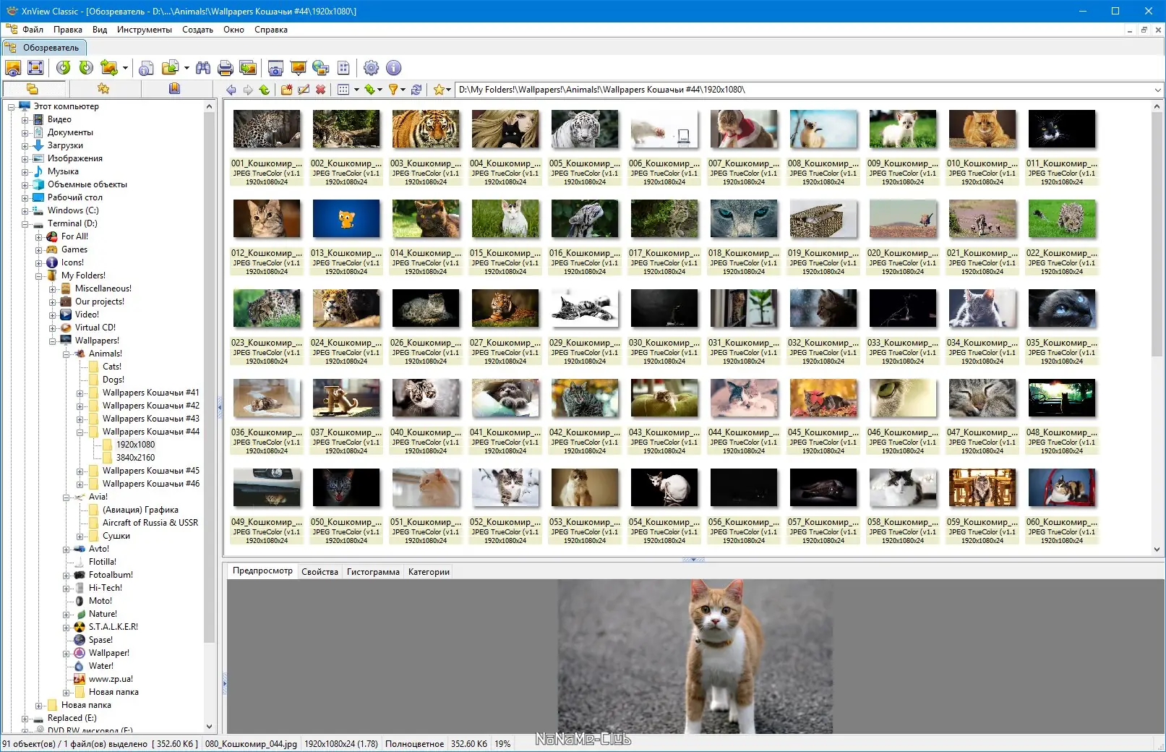Go up one folder level
The height and width of the screenshot is (752, 1166).
[x=265, y=90]
